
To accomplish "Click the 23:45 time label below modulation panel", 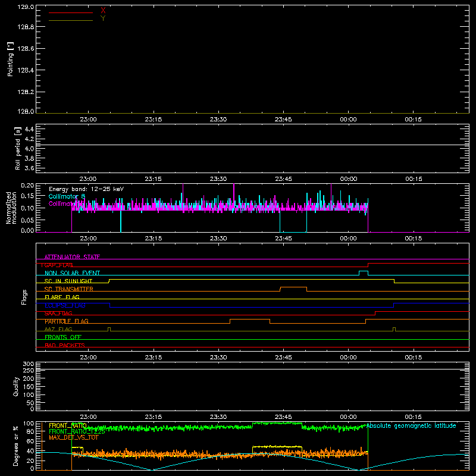I will 284,239.
